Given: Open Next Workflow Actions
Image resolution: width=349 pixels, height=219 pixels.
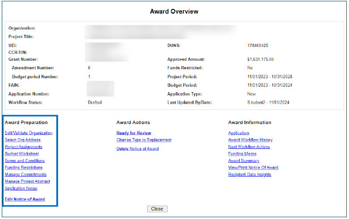Looking at the screenshot, I should [249, 147].
